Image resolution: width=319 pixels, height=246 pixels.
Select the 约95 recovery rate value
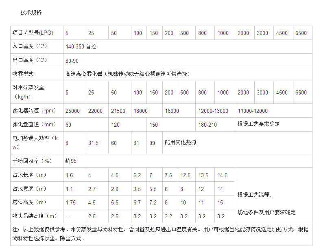[71, 161]
